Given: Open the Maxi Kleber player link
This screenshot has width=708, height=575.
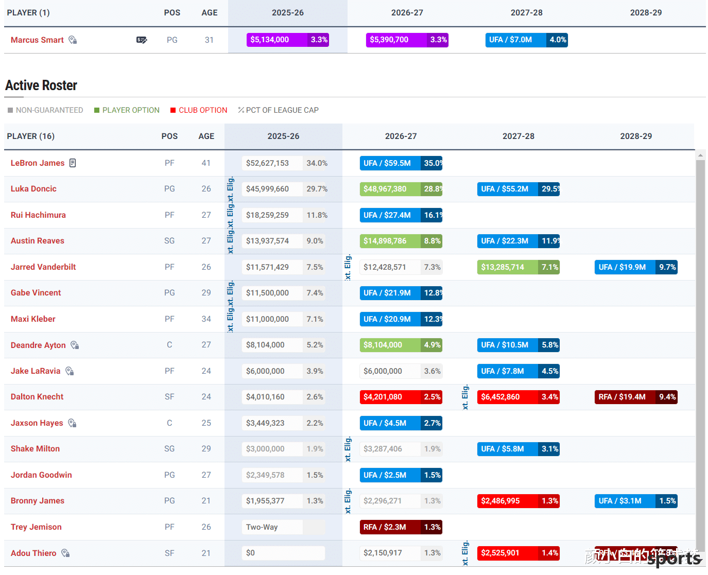Looking at the screenshot, I should pyautogui.click(x=33, y=319).
